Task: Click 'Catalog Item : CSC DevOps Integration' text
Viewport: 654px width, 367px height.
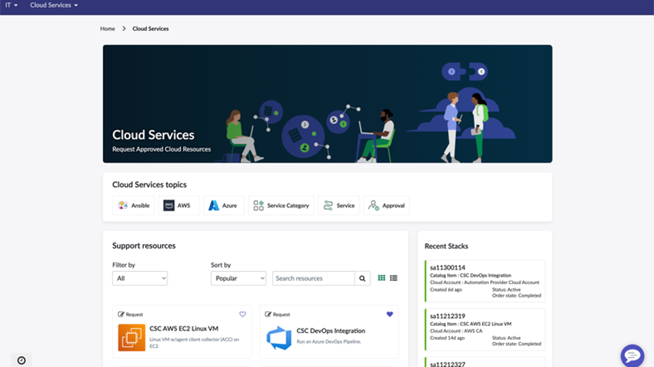Action: [471, 275]
